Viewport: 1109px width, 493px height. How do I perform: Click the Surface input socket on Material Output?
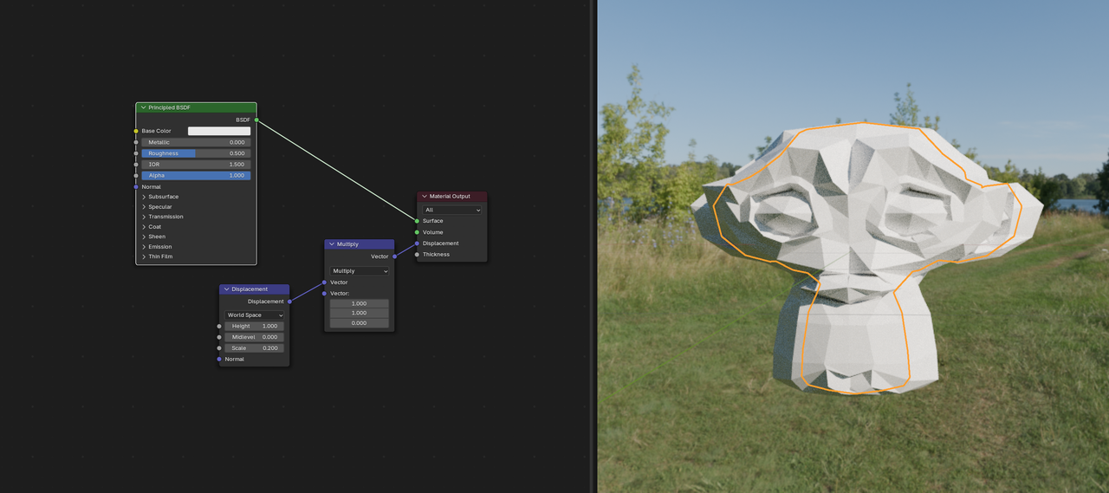(417, 221)
